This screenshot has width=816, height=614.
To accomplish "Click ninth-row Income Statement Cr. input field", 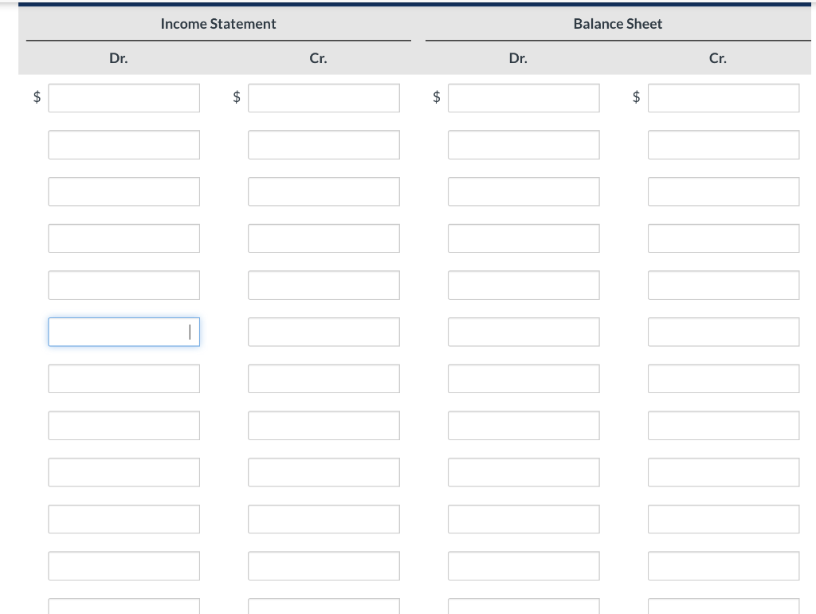I will pos(324,472).
